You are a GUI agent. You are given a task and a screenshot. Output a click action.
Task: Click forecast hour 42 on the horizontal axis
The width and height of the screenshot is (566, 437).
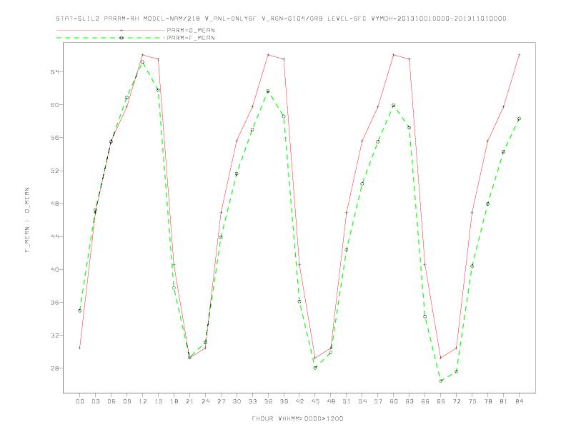(x=299, y=401)
